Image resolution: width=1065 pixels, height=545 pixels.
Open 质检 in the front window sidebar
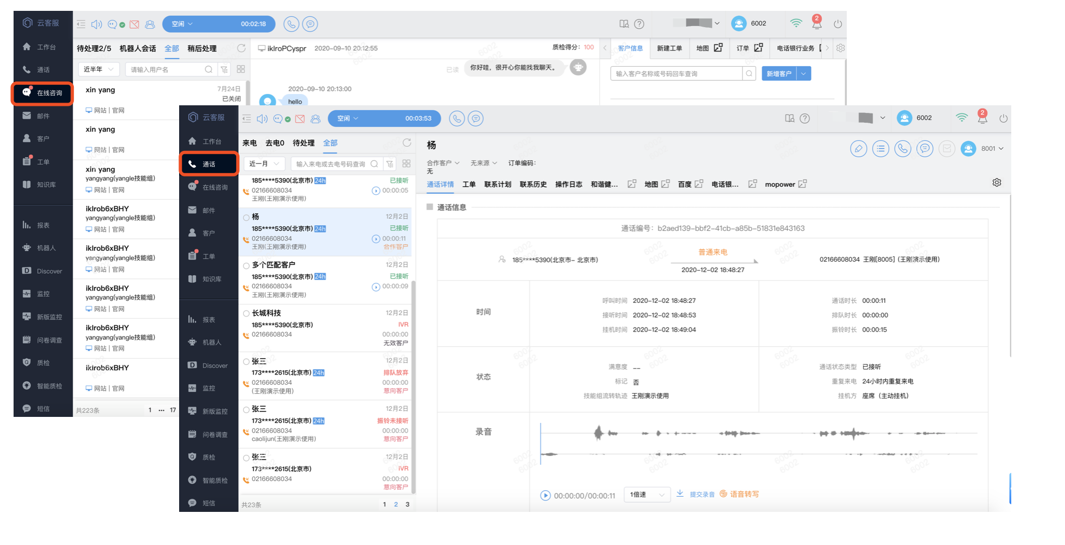(202, 457)
